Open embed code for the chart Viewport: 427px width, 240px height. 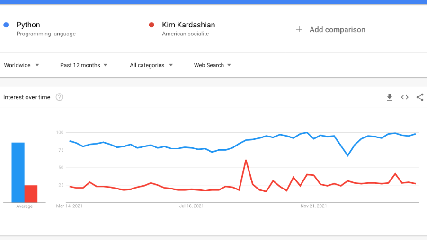coord(405,97)
